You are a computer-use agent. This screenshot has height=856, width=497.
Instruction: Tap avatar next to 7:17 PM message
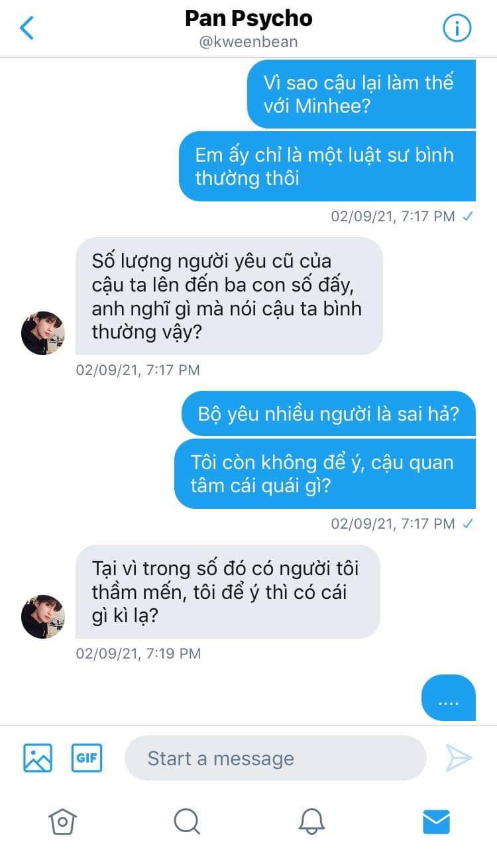pos(43,333)
